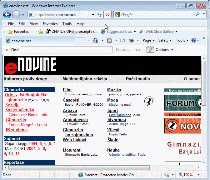The image size is (210, 180).
Task: Toggle the find highlighter pen button
Action: pos(150,50)
